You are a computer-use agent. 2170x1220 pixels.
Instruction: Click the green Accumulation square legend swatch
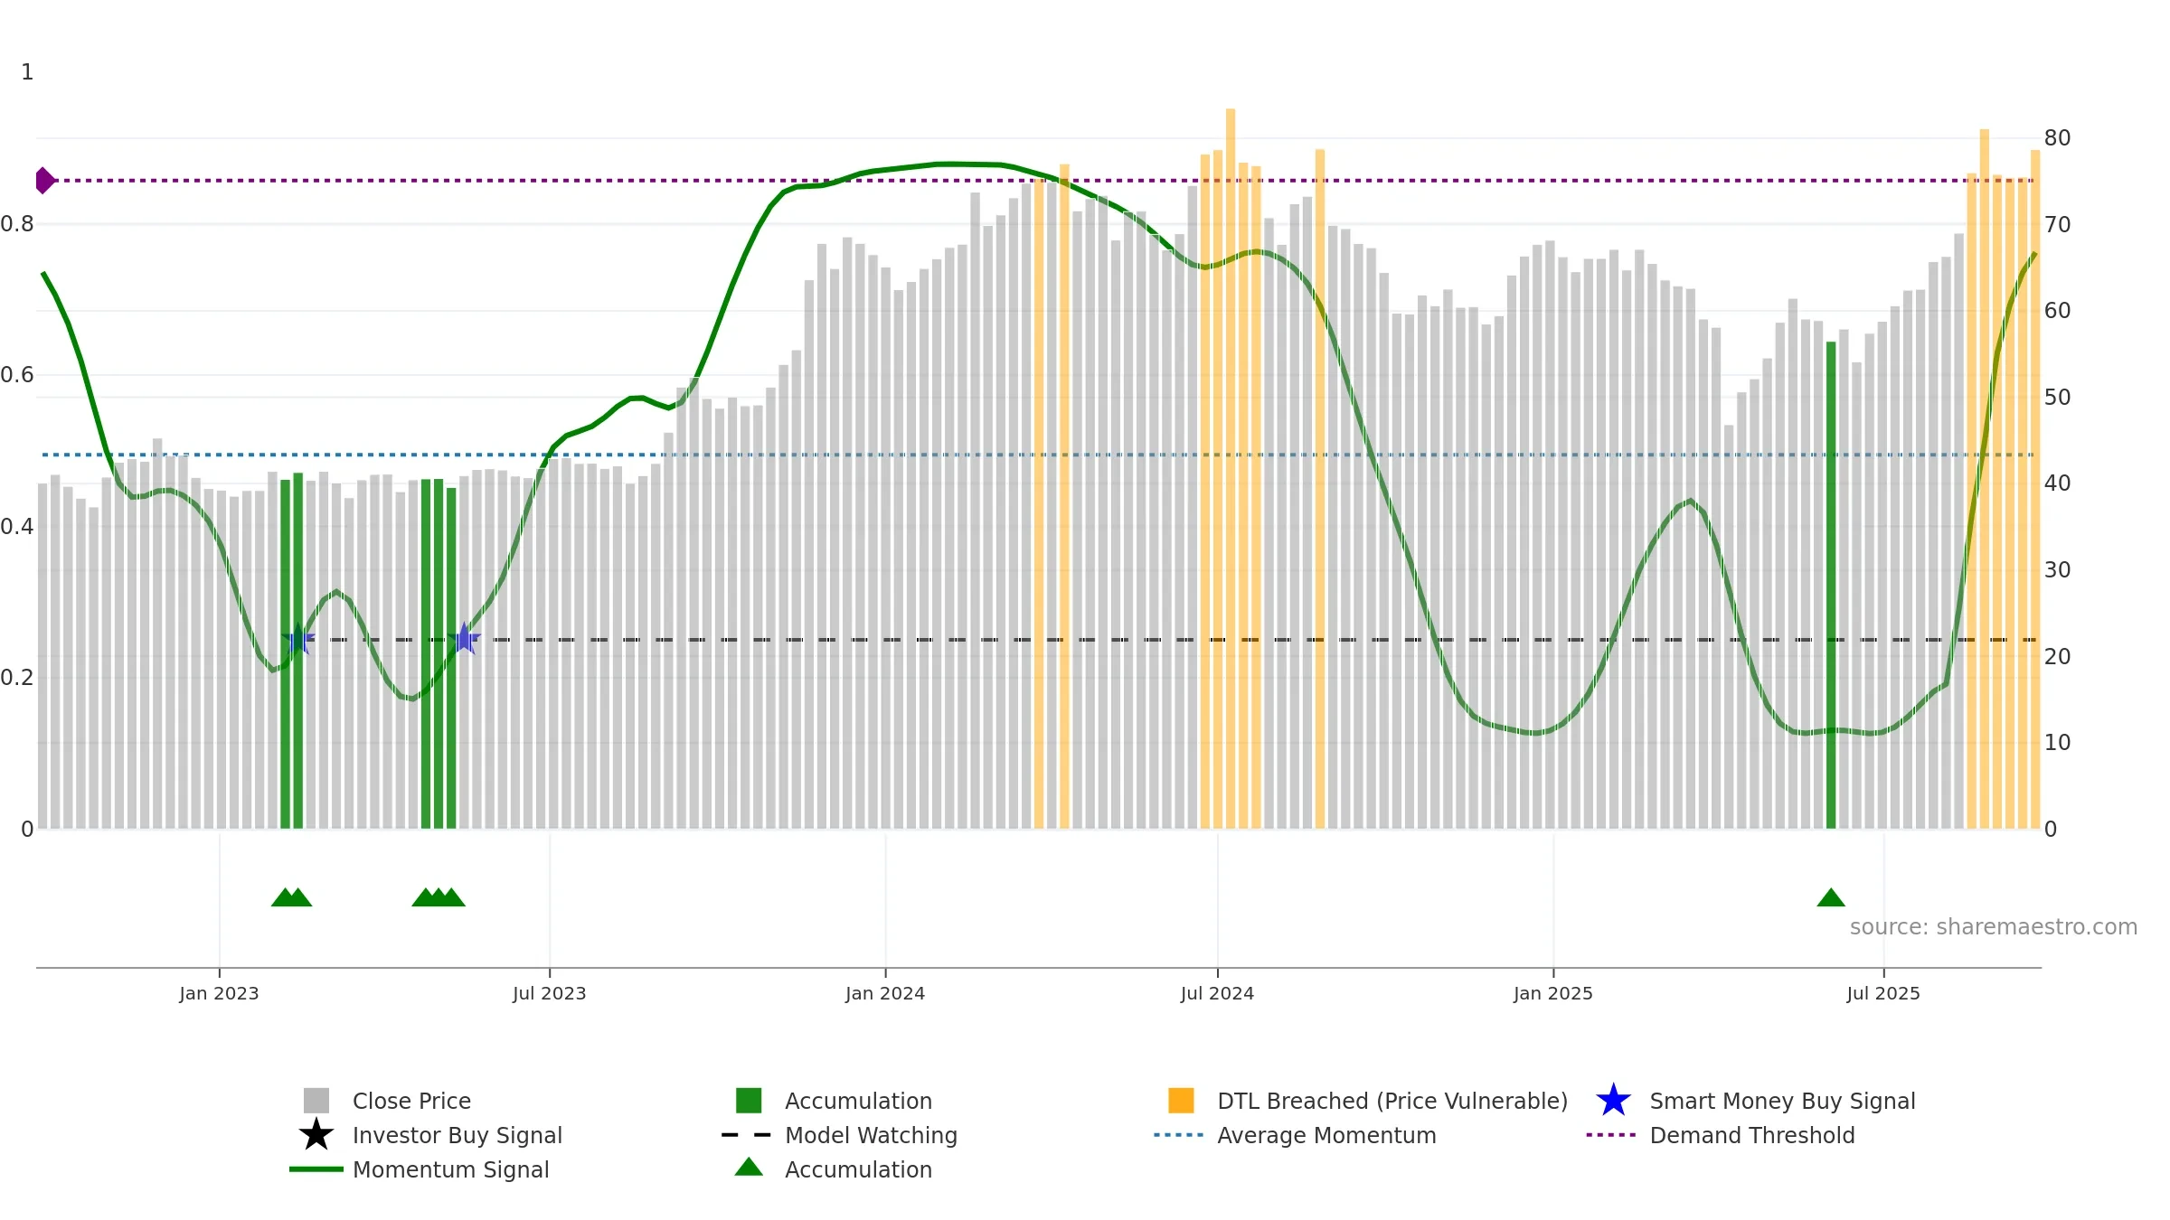749,1101
